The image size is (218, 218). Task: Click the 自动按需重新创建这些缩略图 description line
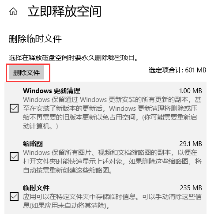(x=68, y=170)
